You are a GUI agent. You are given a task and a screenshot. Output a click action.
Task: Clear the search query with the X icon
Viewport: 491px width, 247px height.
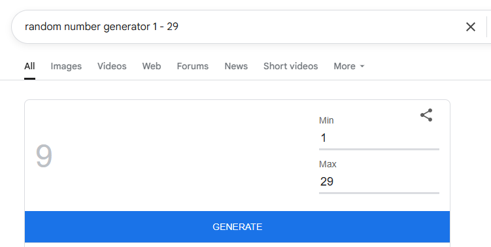point(470,27)
